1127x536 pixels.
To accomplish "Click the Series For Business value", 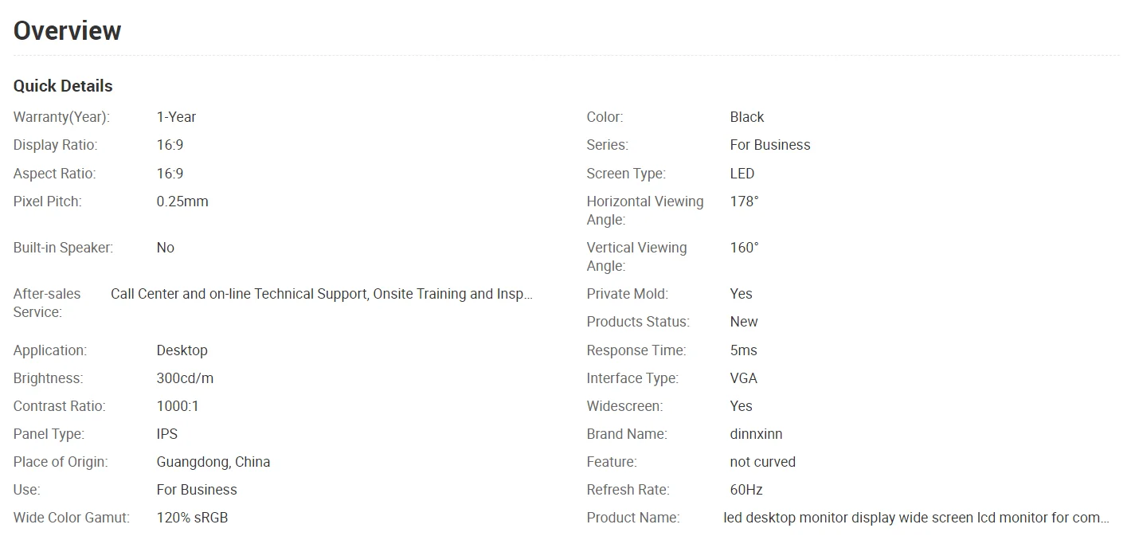I will click(x=770, y=145).
